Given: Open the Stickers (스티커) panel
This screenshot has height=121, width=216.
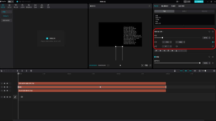Looking at the screenshot, I should click(x=22, y=6).
